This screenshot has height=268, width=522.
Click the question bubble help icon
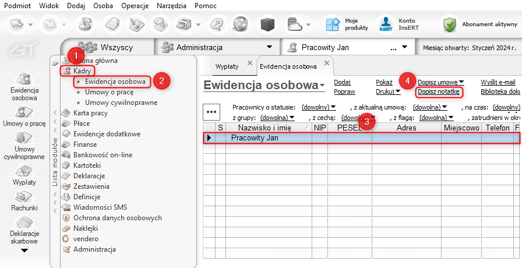216,24
